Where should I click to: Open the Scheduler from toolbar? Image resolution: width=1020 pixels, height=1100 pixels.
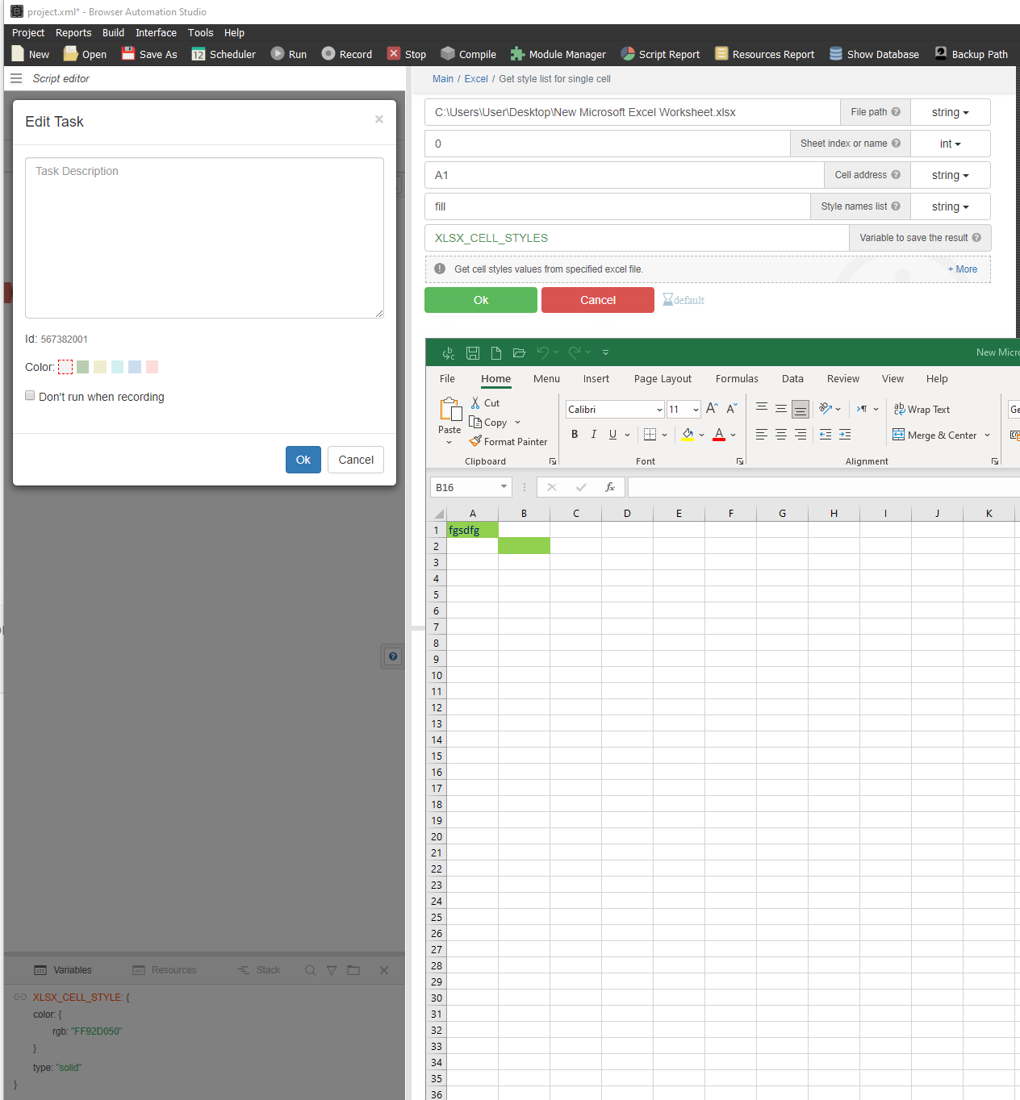coord(199,54)
